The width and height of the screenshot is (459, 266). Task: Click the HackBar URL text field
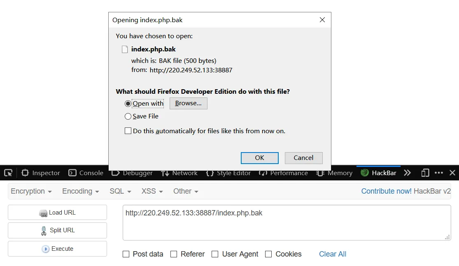pos(287,223)
